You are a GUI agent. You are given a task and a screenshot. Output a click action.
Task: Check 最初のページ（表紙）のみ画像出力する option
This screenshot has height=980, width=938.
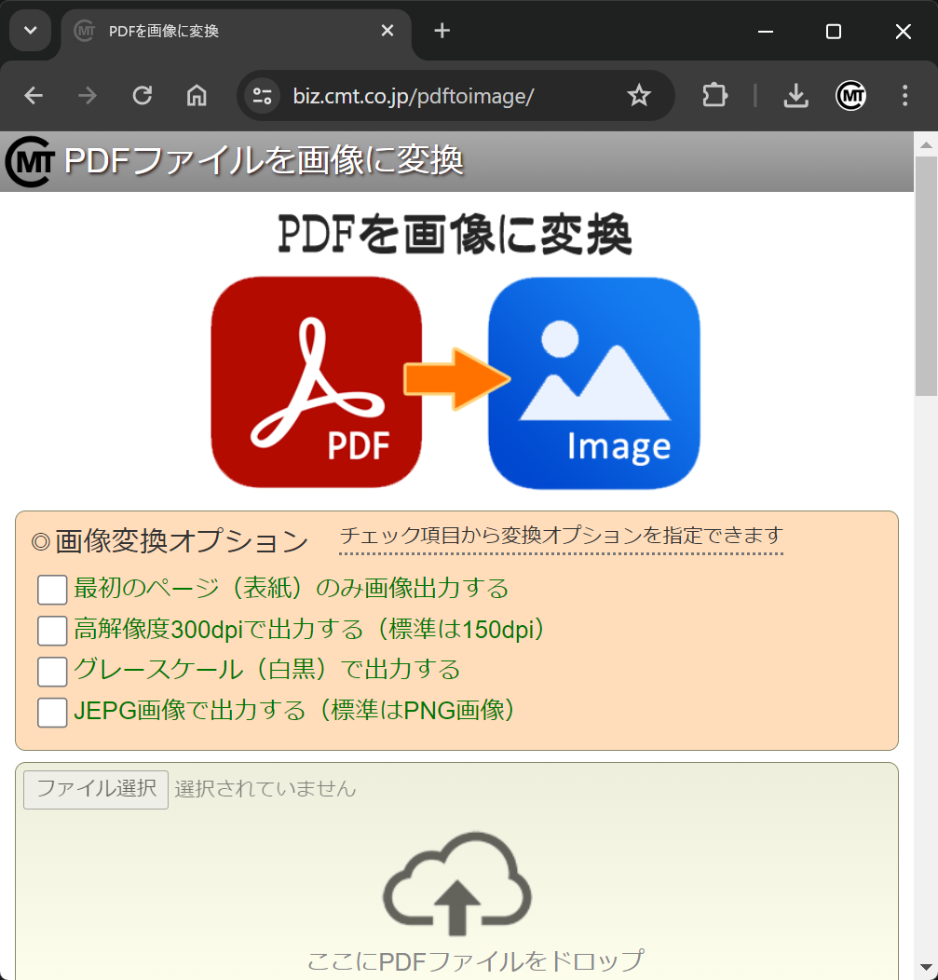click(x=52, y=590)
